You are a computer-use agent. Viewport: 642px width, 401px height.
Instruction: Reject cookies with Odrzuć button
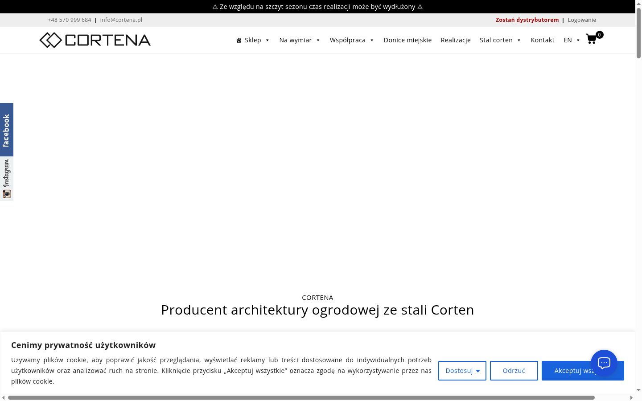(x=514, y=371)
